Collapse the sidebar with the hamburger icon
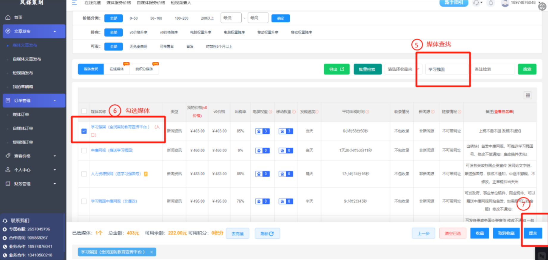548x260 pixels. click(x=74, y=3)
